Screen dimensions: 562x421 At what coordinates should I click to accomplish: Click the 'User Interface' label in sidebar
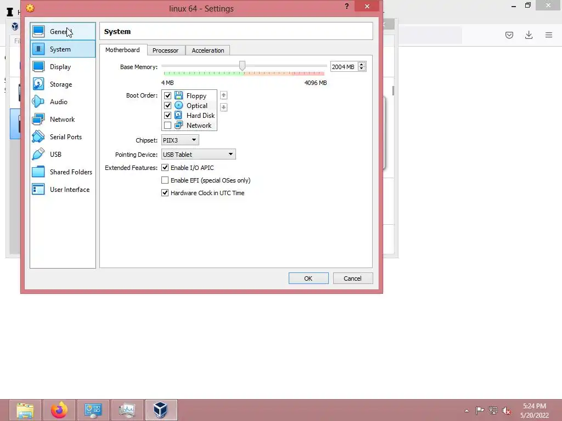coord(70,189)
